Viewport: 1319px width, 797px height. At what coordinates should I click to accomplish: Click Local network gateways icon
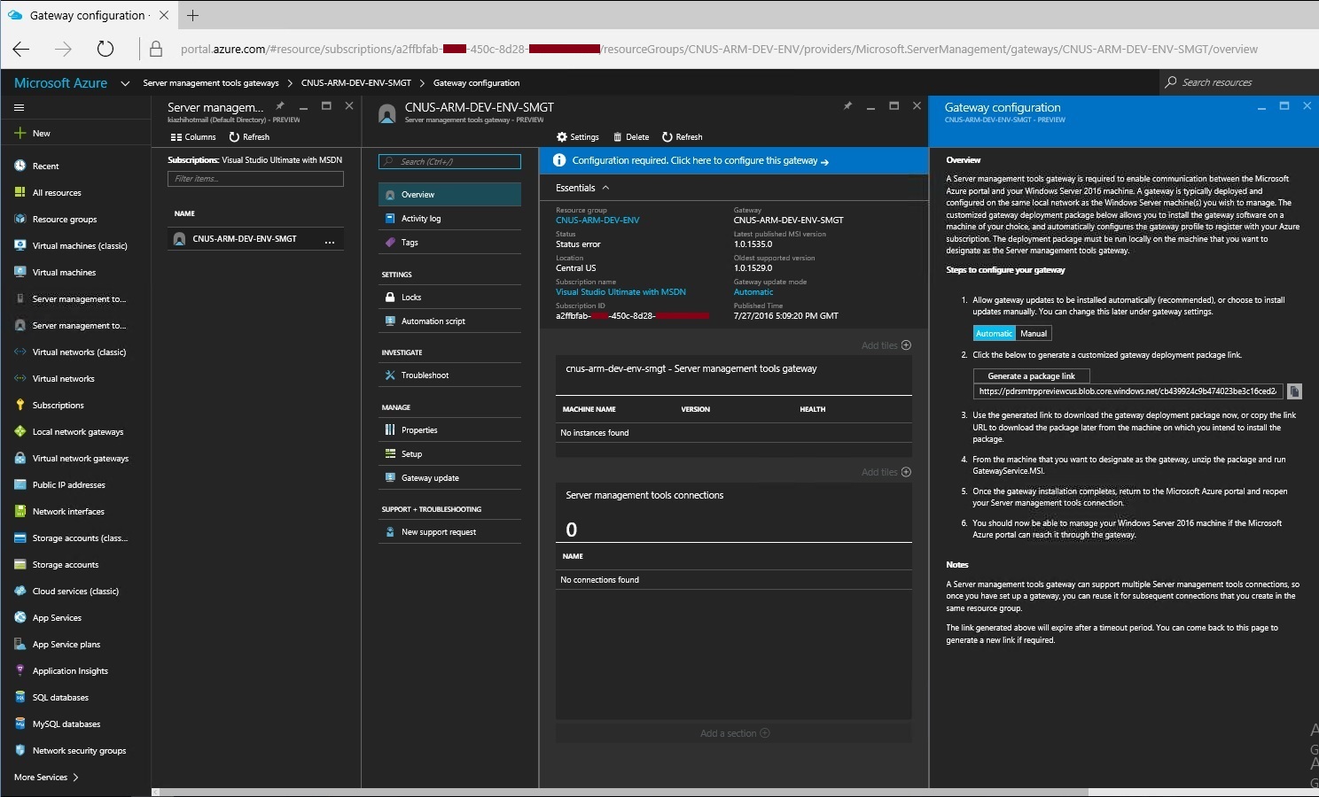(20, 431)
